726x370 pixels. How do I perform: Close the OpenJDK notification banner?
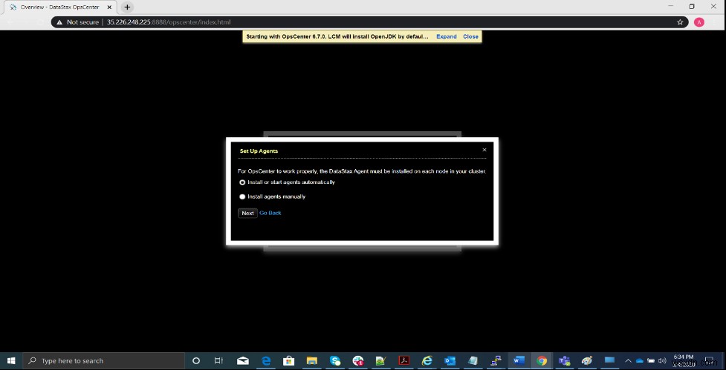470,36
